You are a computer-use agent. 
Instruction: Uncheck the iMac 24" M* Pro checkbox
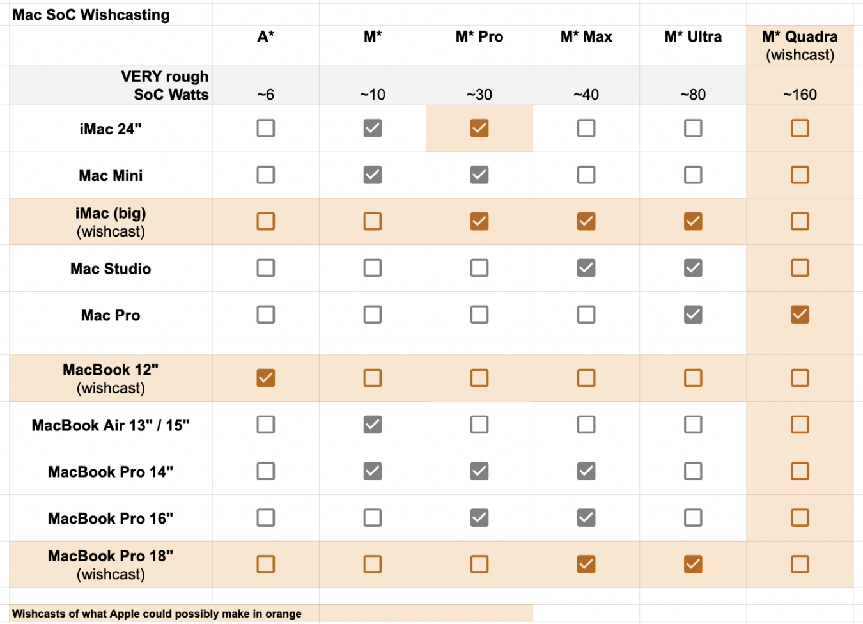(x=479, y=129)
